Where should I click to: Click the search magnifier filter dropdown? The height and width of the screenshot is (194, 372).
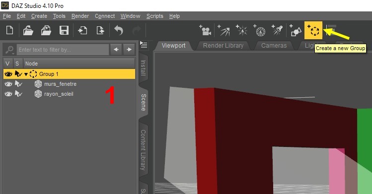pos(9,50)
